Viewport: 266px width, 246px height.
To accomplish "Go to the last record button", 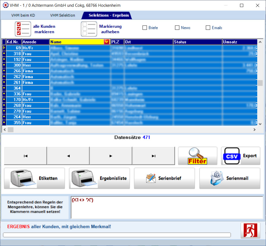I will (x=154, y=156).
